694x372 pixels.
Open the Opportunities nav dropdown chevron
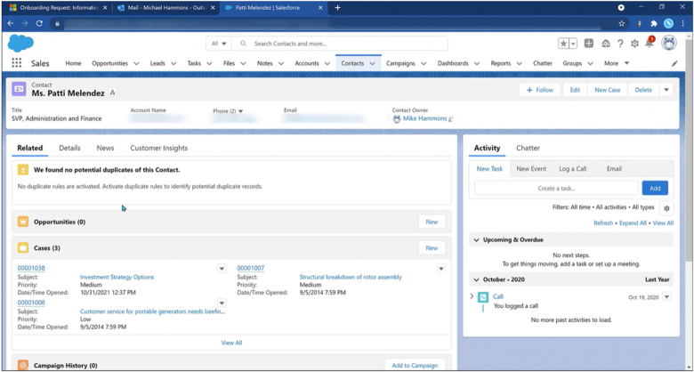coord(136,64)
